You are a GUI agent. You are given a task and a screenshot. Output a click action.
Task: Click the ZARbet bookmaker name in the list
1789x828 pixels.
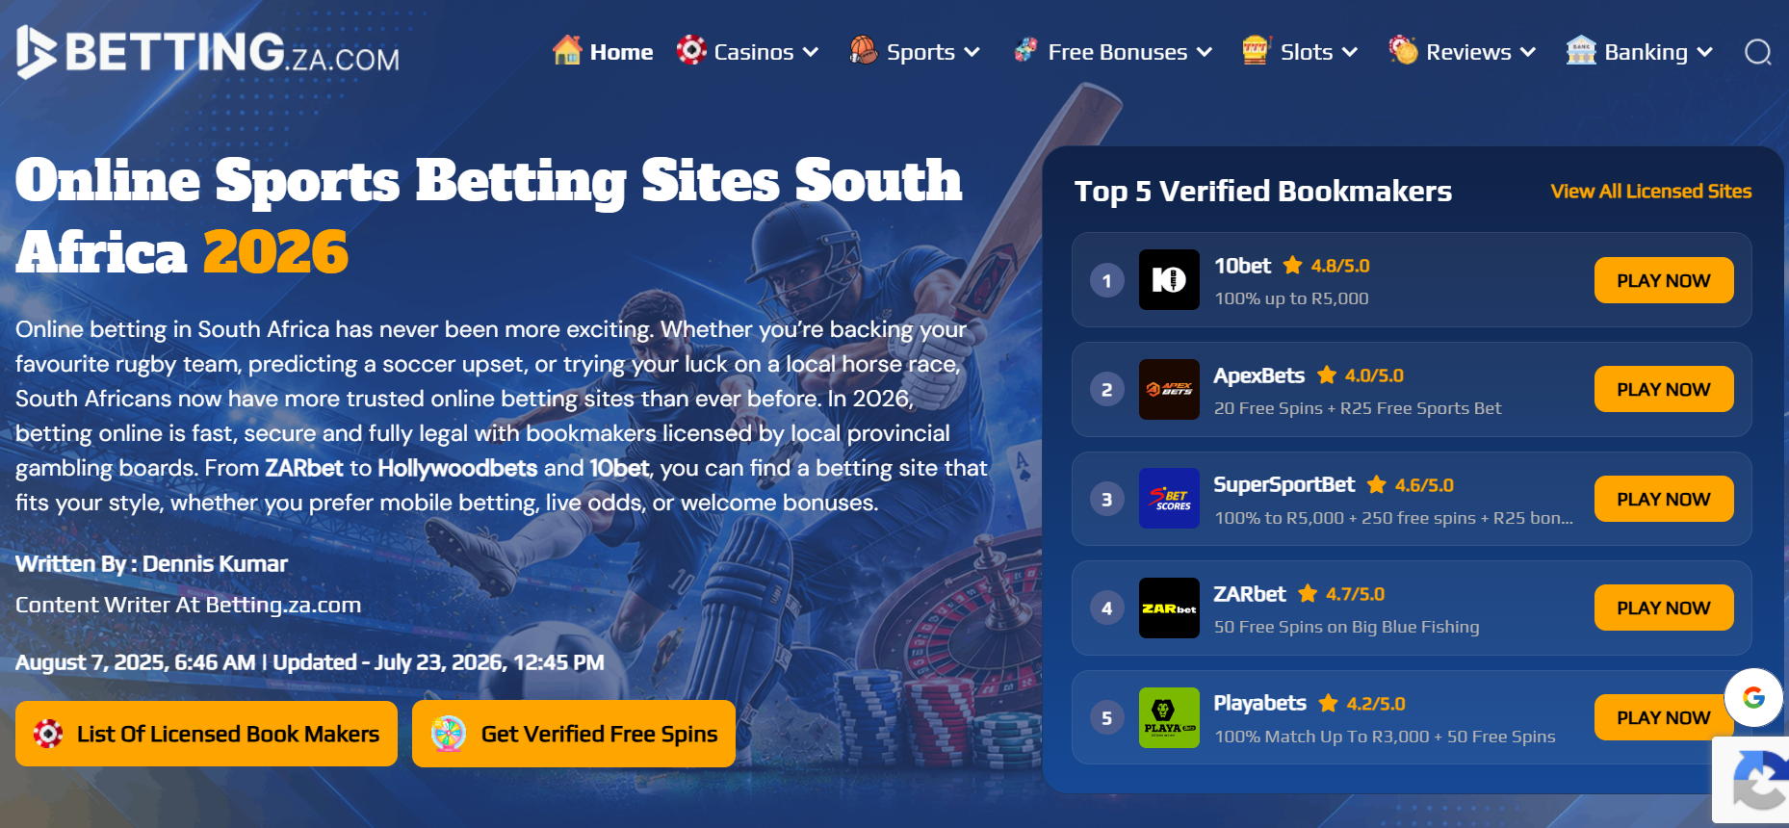point(1249,593)
